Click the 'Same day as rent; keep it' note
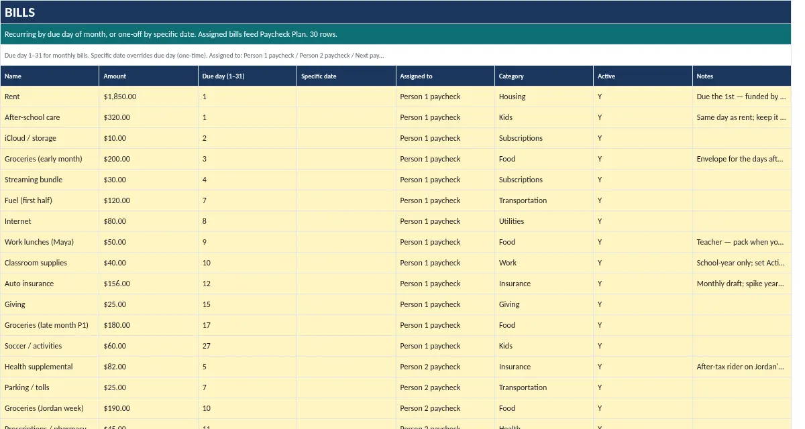The image size is (805, 429). [742, 117]
